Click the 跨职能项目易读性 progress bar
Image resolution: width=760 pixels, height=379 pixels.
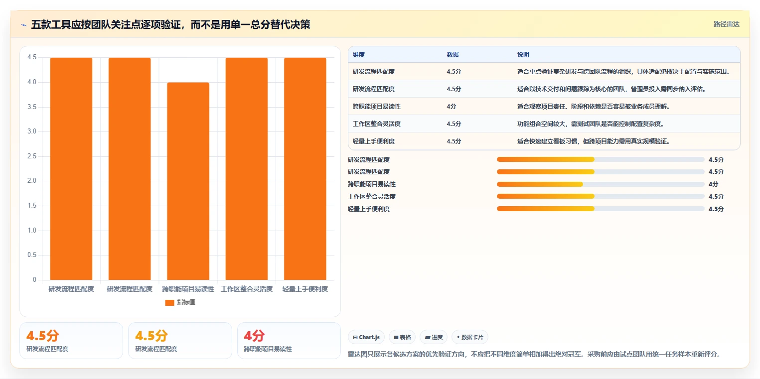pos(601,184)
